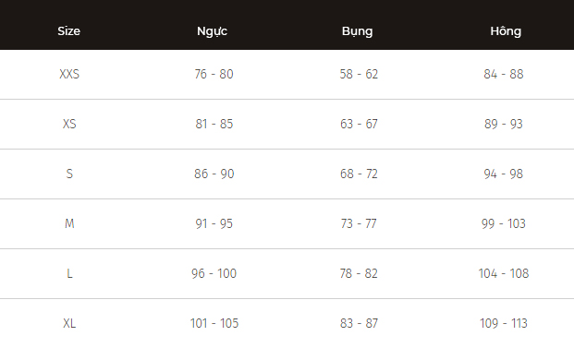Click hip value 94 - 98
Viewport: 574px width, 348px height.
504,174
